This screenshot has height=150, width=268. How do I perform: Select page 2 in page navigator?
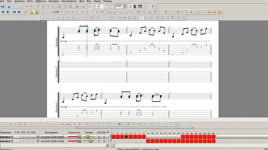tap(152, 6)
